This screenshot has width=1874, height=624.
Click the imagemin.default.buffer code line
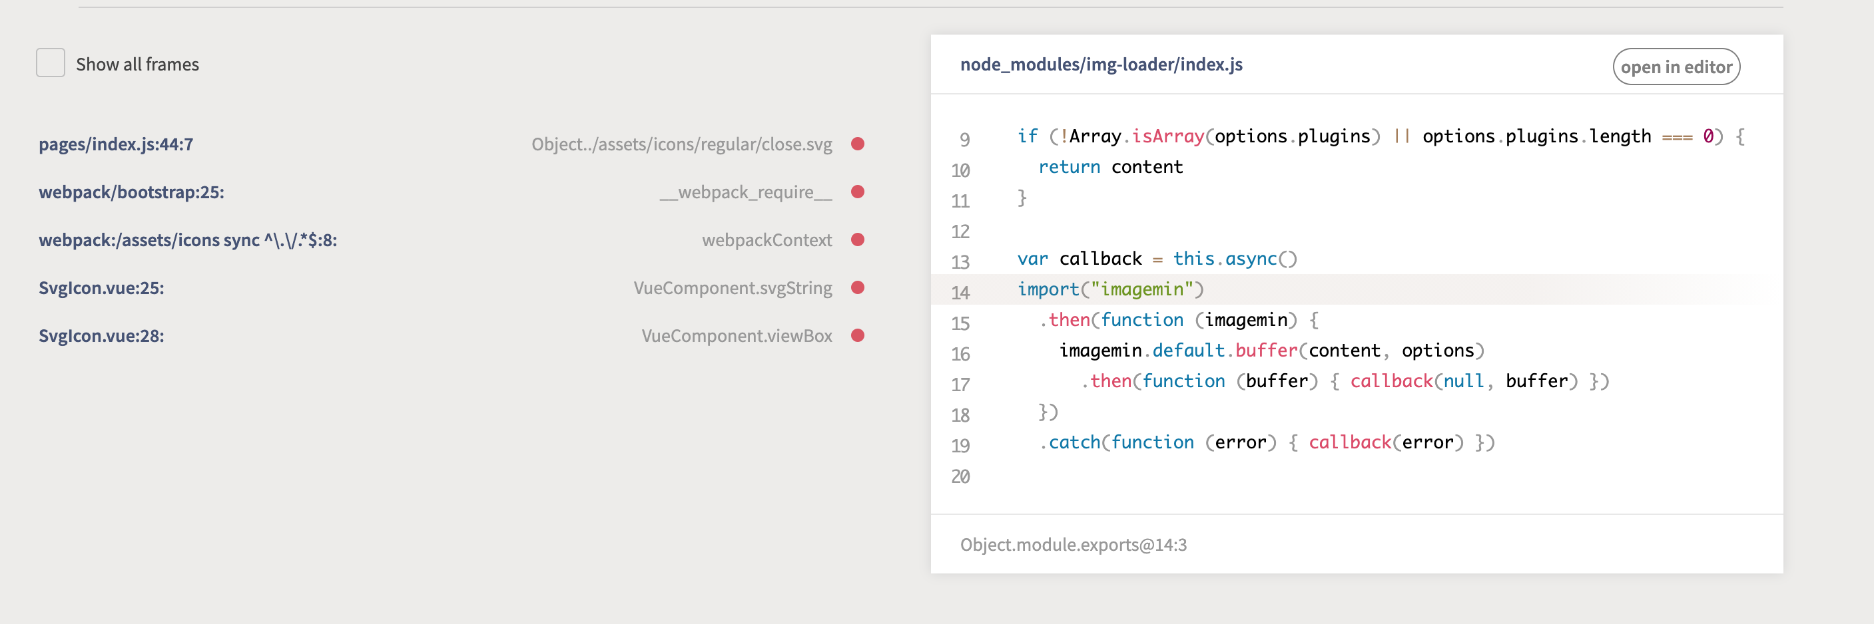[1271, 350]
